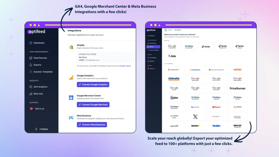Click the large optifeed logo in left window
The image size is (279, 157).
(37, 32)
